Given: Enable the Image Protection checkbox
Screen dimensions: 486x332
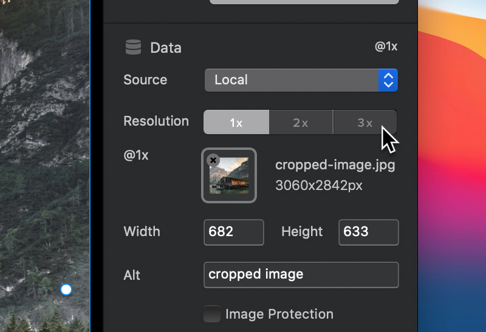Looking at the screenshot, I should pos(212,314).
